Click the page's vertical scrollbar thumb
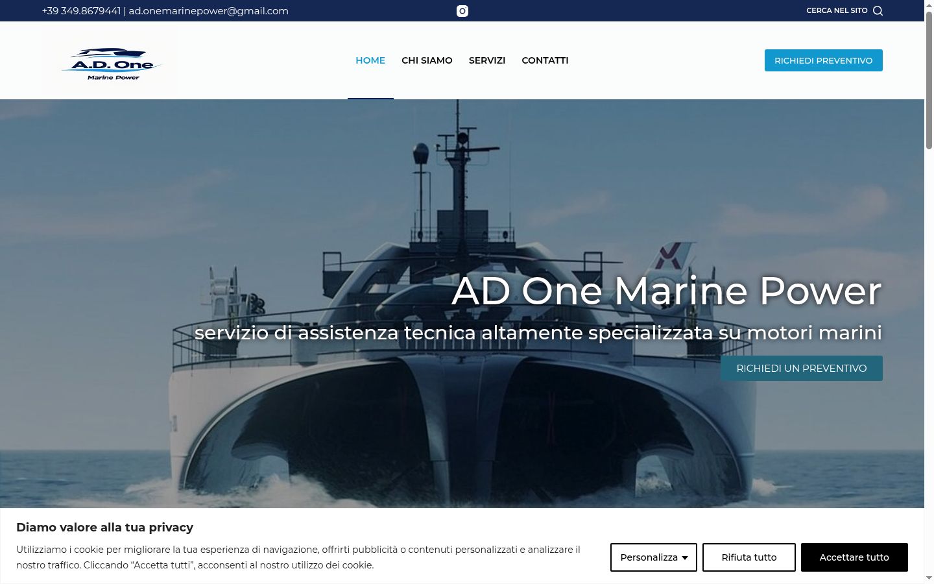 [929, 81]
